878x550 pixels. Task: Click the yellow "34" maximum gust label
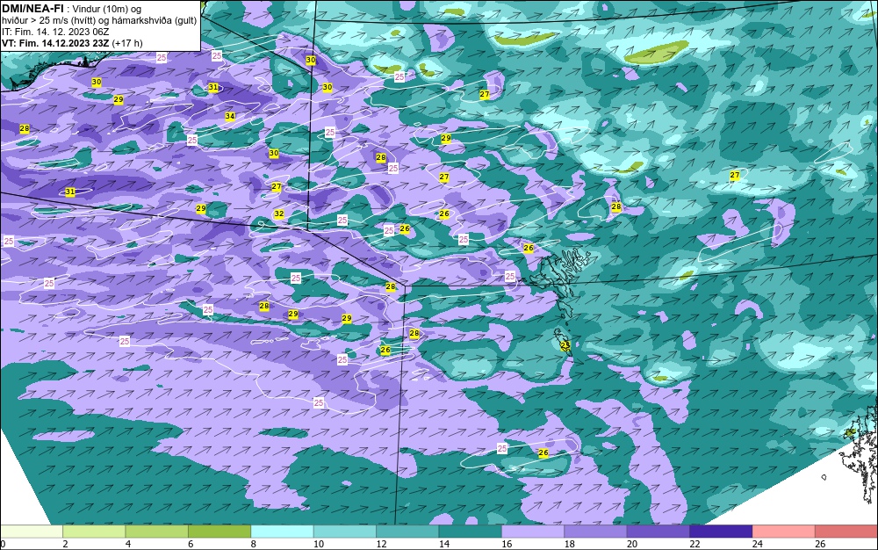tap(230, 117)
